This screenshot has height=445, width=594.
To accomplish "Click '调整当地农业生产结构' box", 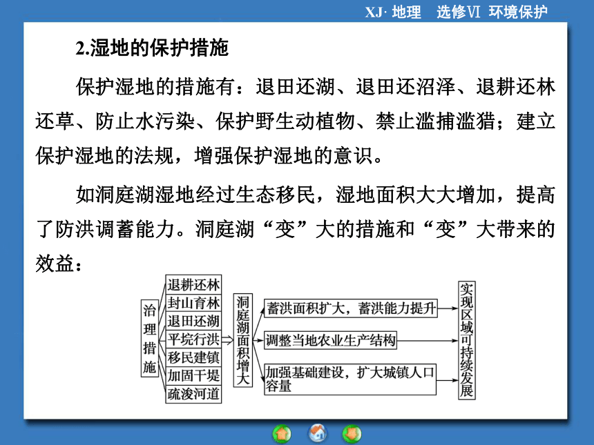I will click(330, 340).
